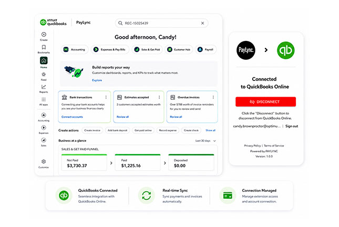Screen dimensions: 339x227
Task: Click chevron between Not Paid and Paid
Action: click(x=111, y=163)
